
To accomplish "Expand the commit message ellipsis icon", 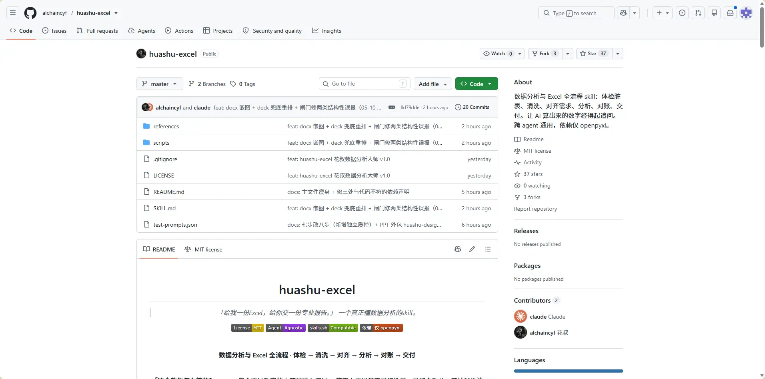I will [x=392, y=107].
